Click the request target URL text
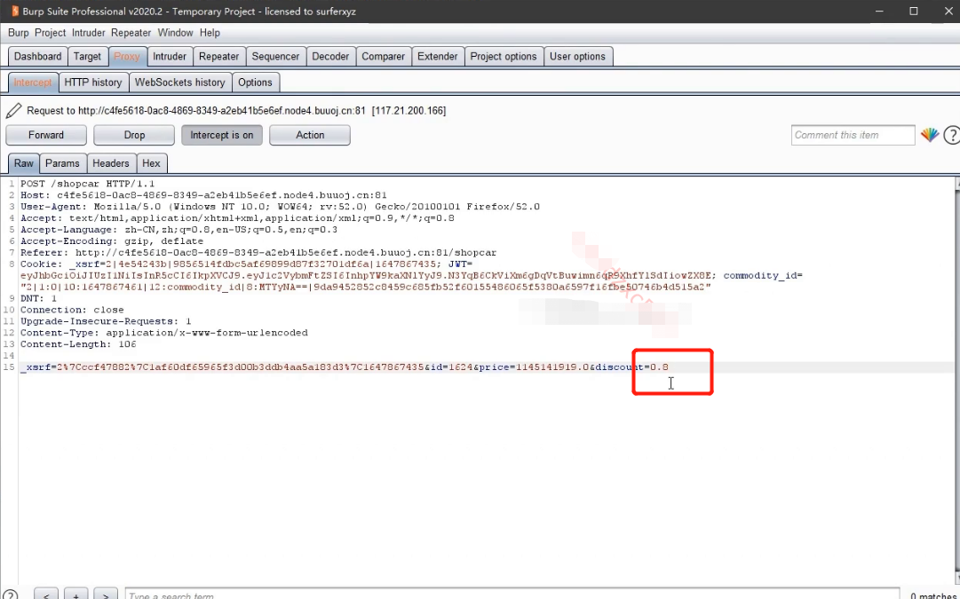The height and width of the screenshot is (599, 960). pos(236,111)
